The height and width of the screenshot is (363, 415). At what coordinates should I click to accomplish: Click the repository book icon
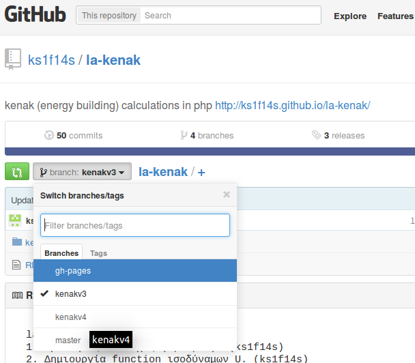pos(13,59)
